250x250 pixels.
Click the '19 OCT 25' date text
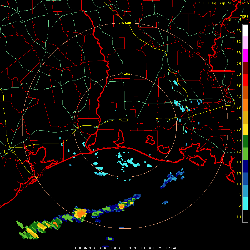(152, 248)
